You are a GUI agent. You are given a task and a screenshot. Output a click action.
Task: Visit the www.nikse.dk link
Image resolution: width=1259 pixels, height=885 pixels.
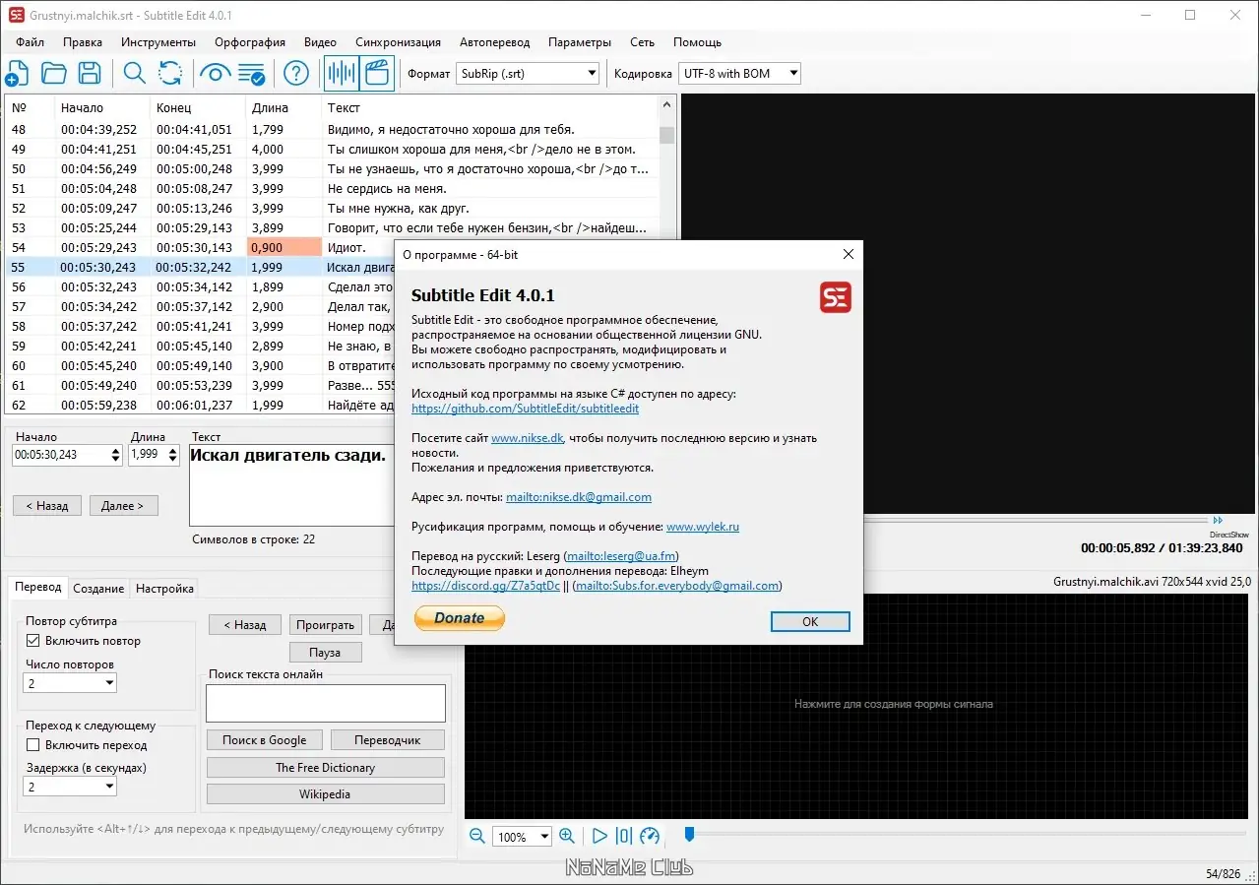pos(527,438)
